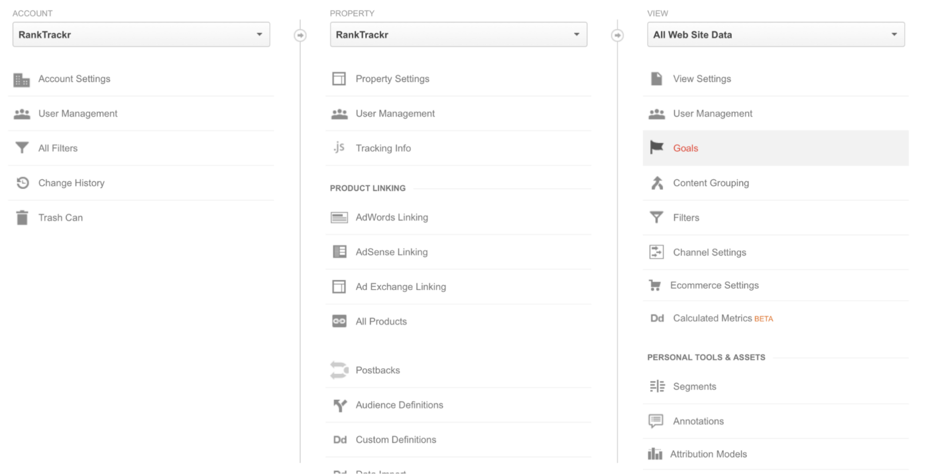This screenshot has width=928, height=474.
Task: Click the Attribution Models bar chart icon
Action: pos(655,455)
